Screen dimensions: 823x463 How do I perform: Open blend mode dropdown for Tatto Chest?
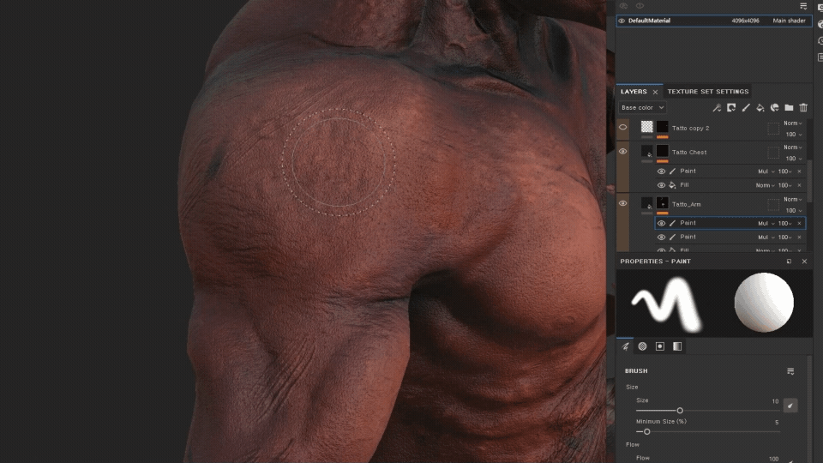[792, 147]
